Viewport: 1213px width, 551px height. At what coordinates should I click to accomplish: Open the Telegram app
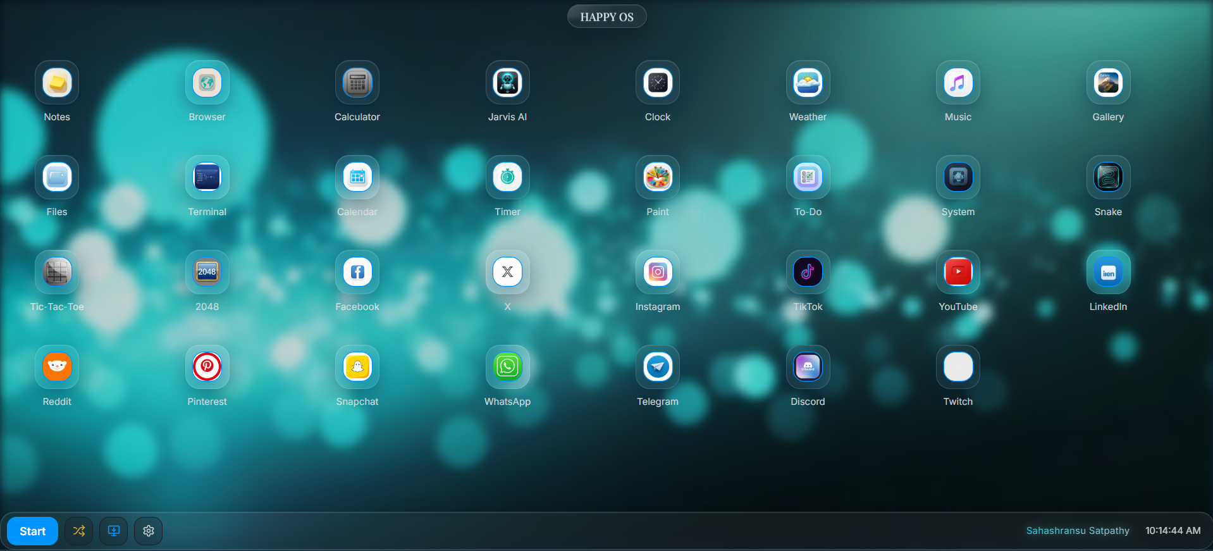(658, 368)
